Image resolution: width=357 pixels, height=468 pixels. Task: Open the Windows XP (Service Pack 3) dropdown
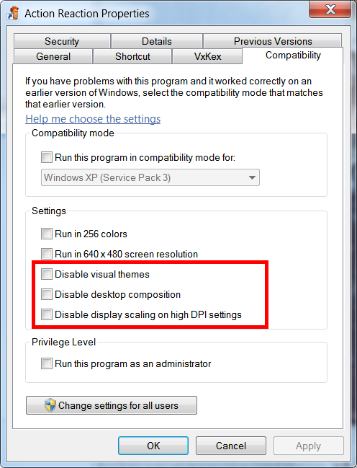[150, 177]
